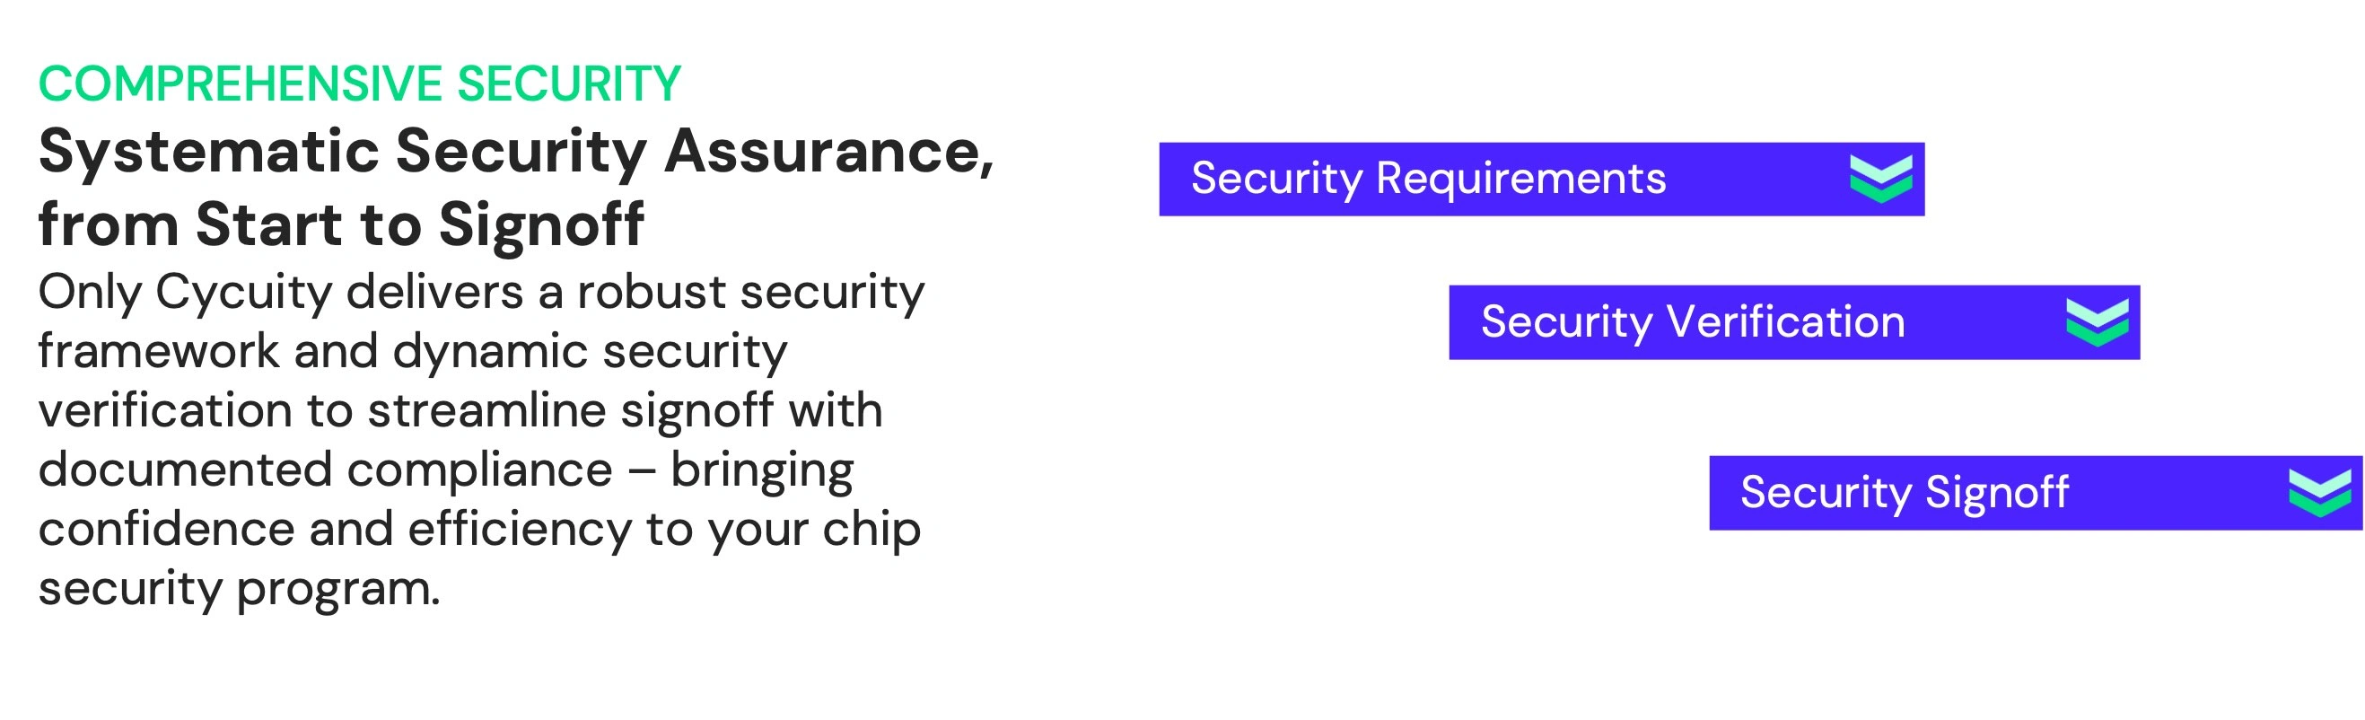Click the green "COMPREHENSIVE SECURITY" heading
Viewport: 2365px width, 720px height.
359,83
